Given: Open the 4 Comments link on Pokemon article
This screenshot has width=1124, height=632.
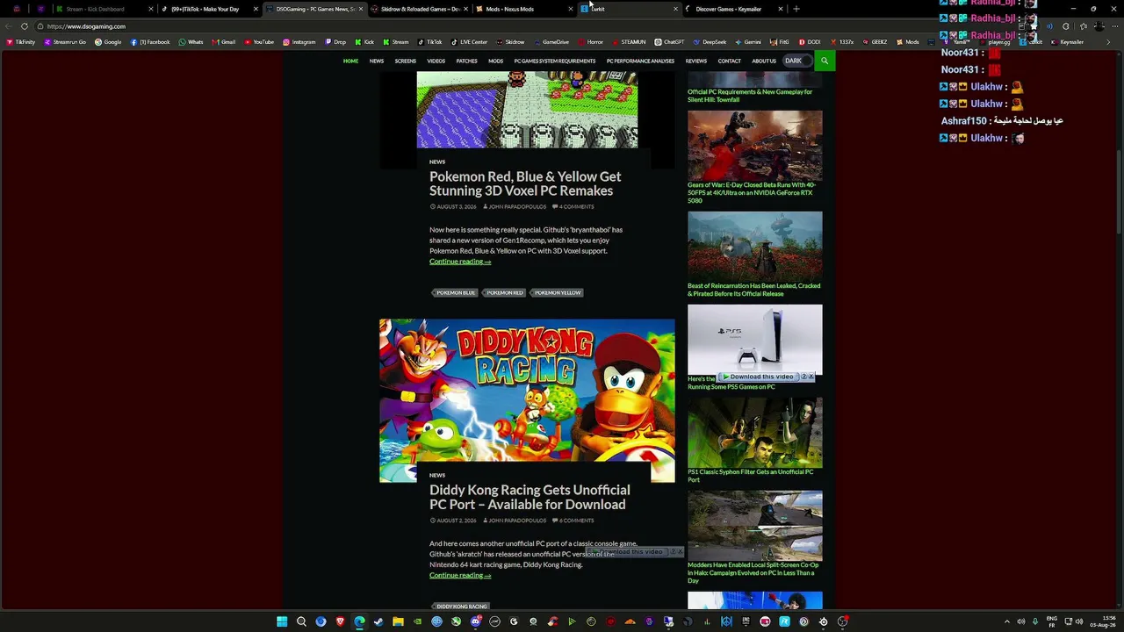Looking at the screenshot, I should tap(573, 207).
